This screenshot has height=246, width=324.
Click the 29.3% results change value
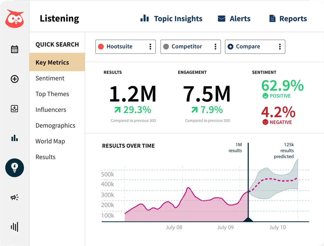(137, 110)
